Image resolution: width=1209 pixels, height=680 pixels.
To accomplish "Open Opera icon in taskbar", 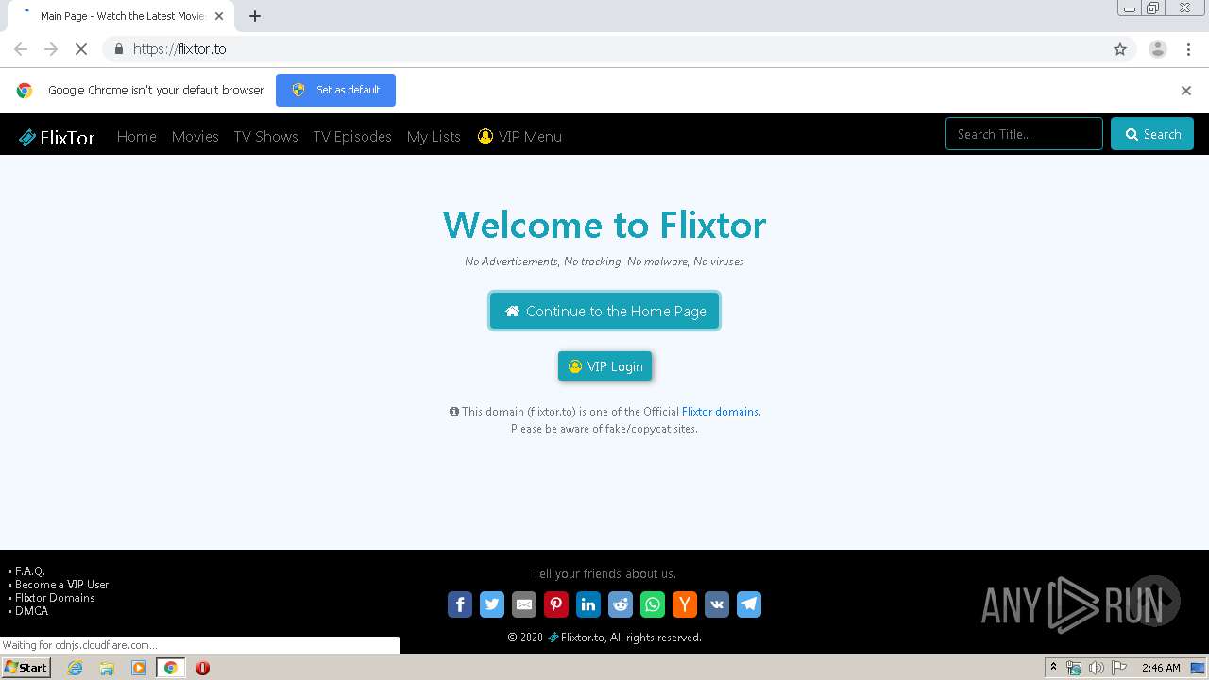I will 202,668.
